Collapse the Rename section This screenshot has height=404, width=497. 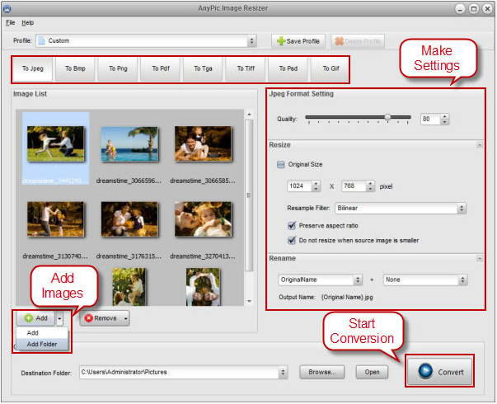(479, 258)
